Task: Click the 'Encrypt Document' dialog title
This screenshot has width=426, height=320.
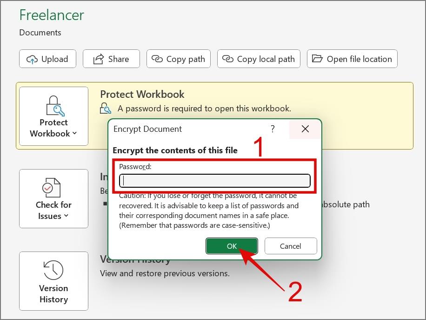Action: click(147, 129)
